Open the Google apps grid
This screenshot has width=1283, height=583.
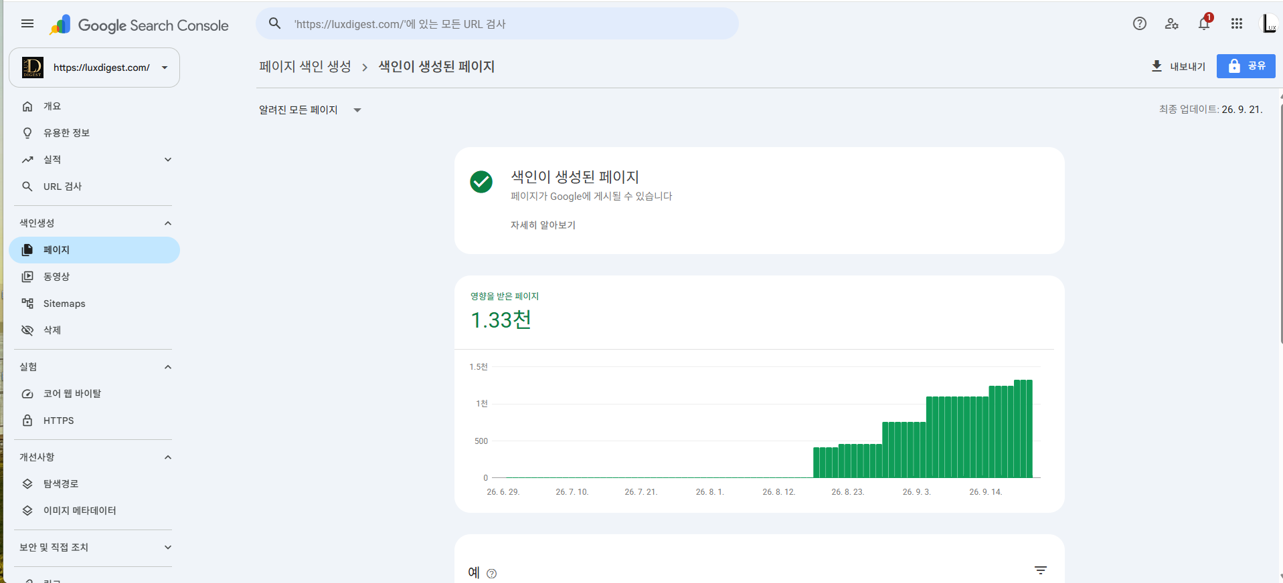(1236, 23)
